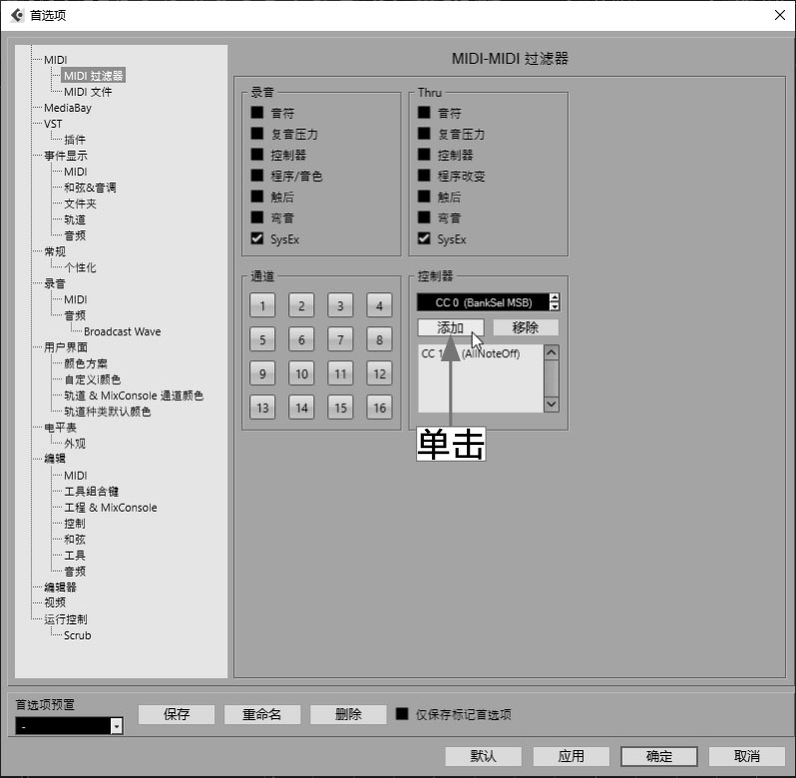Click 保存 to save preset
This screenshot has width=796, height=778.
[177, 714]
